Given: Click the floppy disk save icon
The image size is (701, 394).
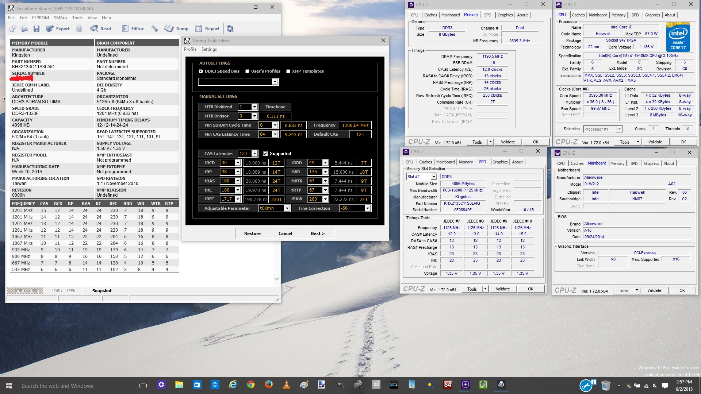Looking at the screenshot, I should click(x=36, y=28).
